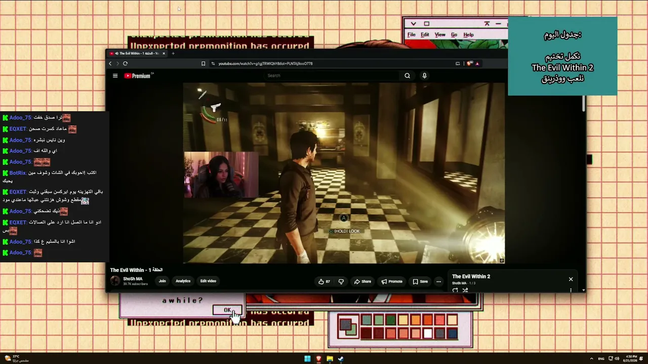Viewport: 648px width, 364px height.
Task: Click the streamer webcam overlay
Action: tap(221, 174)
